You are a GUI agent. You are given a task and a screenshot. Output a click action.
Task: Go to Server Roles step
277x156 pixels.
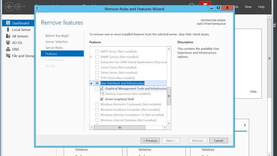pyautogui.click(x=54, y=48)
